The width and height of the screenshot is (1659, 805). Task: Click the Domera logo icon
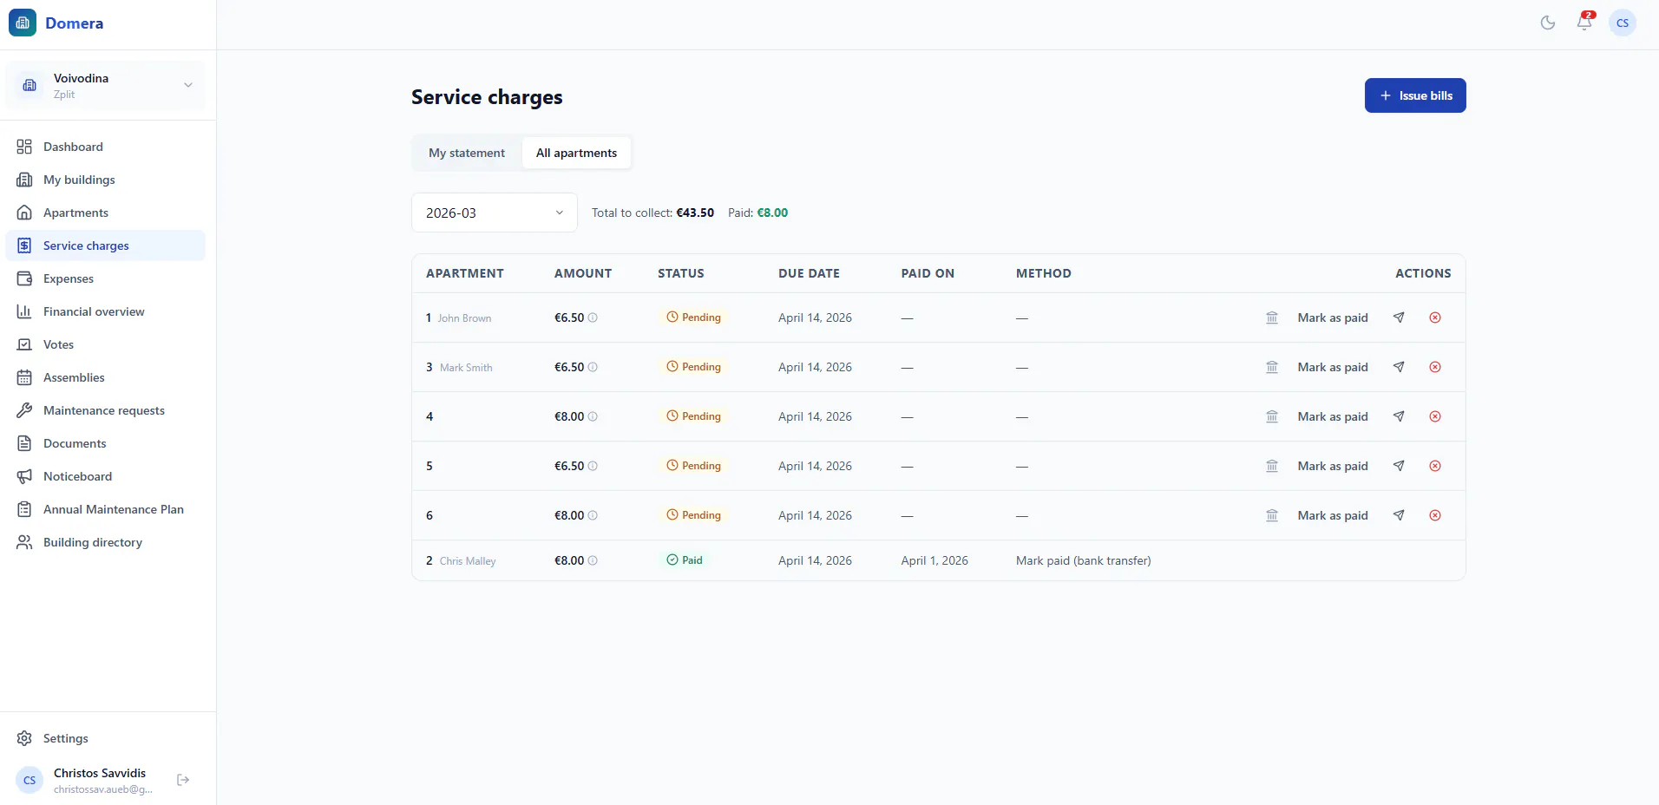click(x=23, y=23)
